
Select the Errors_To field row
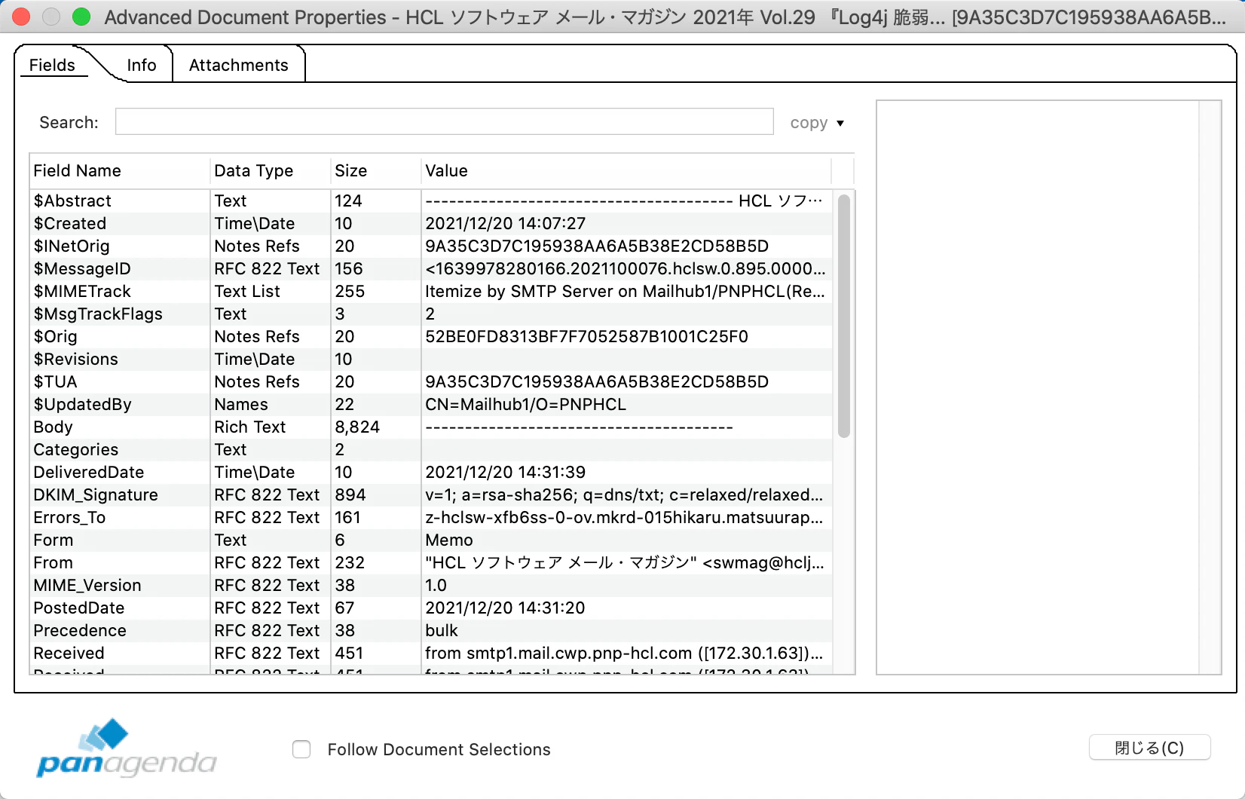tap(431, 518)
